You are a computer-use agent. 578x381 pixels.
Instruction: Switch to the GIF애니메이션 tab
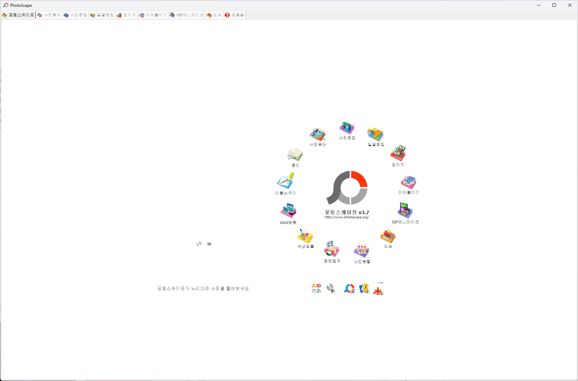pos(187,15)
